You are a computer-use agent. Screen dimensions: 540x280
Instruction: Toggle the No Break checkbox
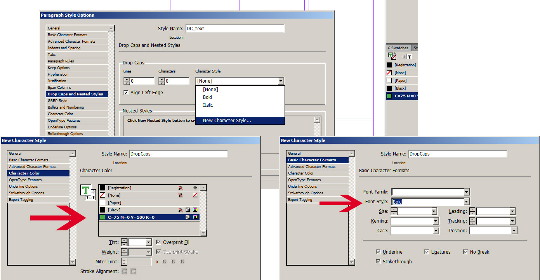tap(466, 252)
